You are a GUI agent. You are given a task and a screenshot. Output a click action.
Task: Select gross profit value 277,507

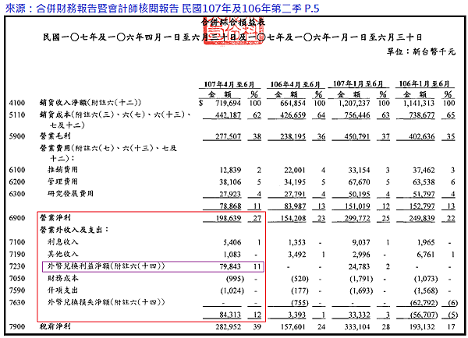[228, 136]
